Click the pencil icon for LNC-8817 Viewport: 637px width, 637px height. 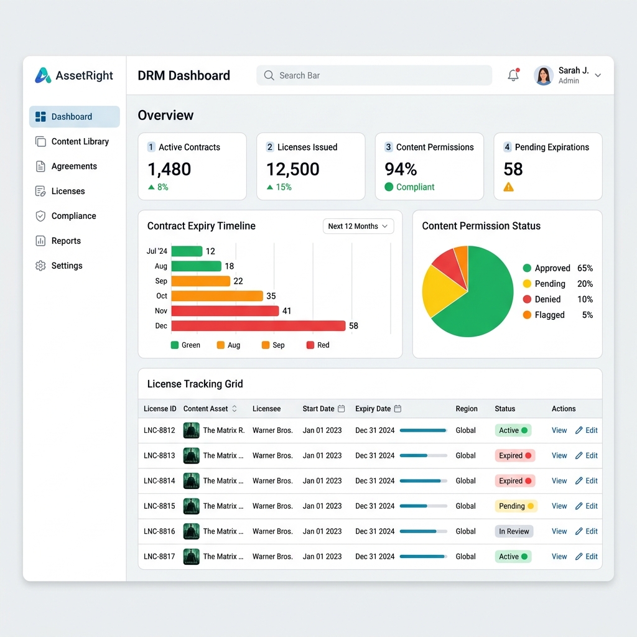pos(579,557)
